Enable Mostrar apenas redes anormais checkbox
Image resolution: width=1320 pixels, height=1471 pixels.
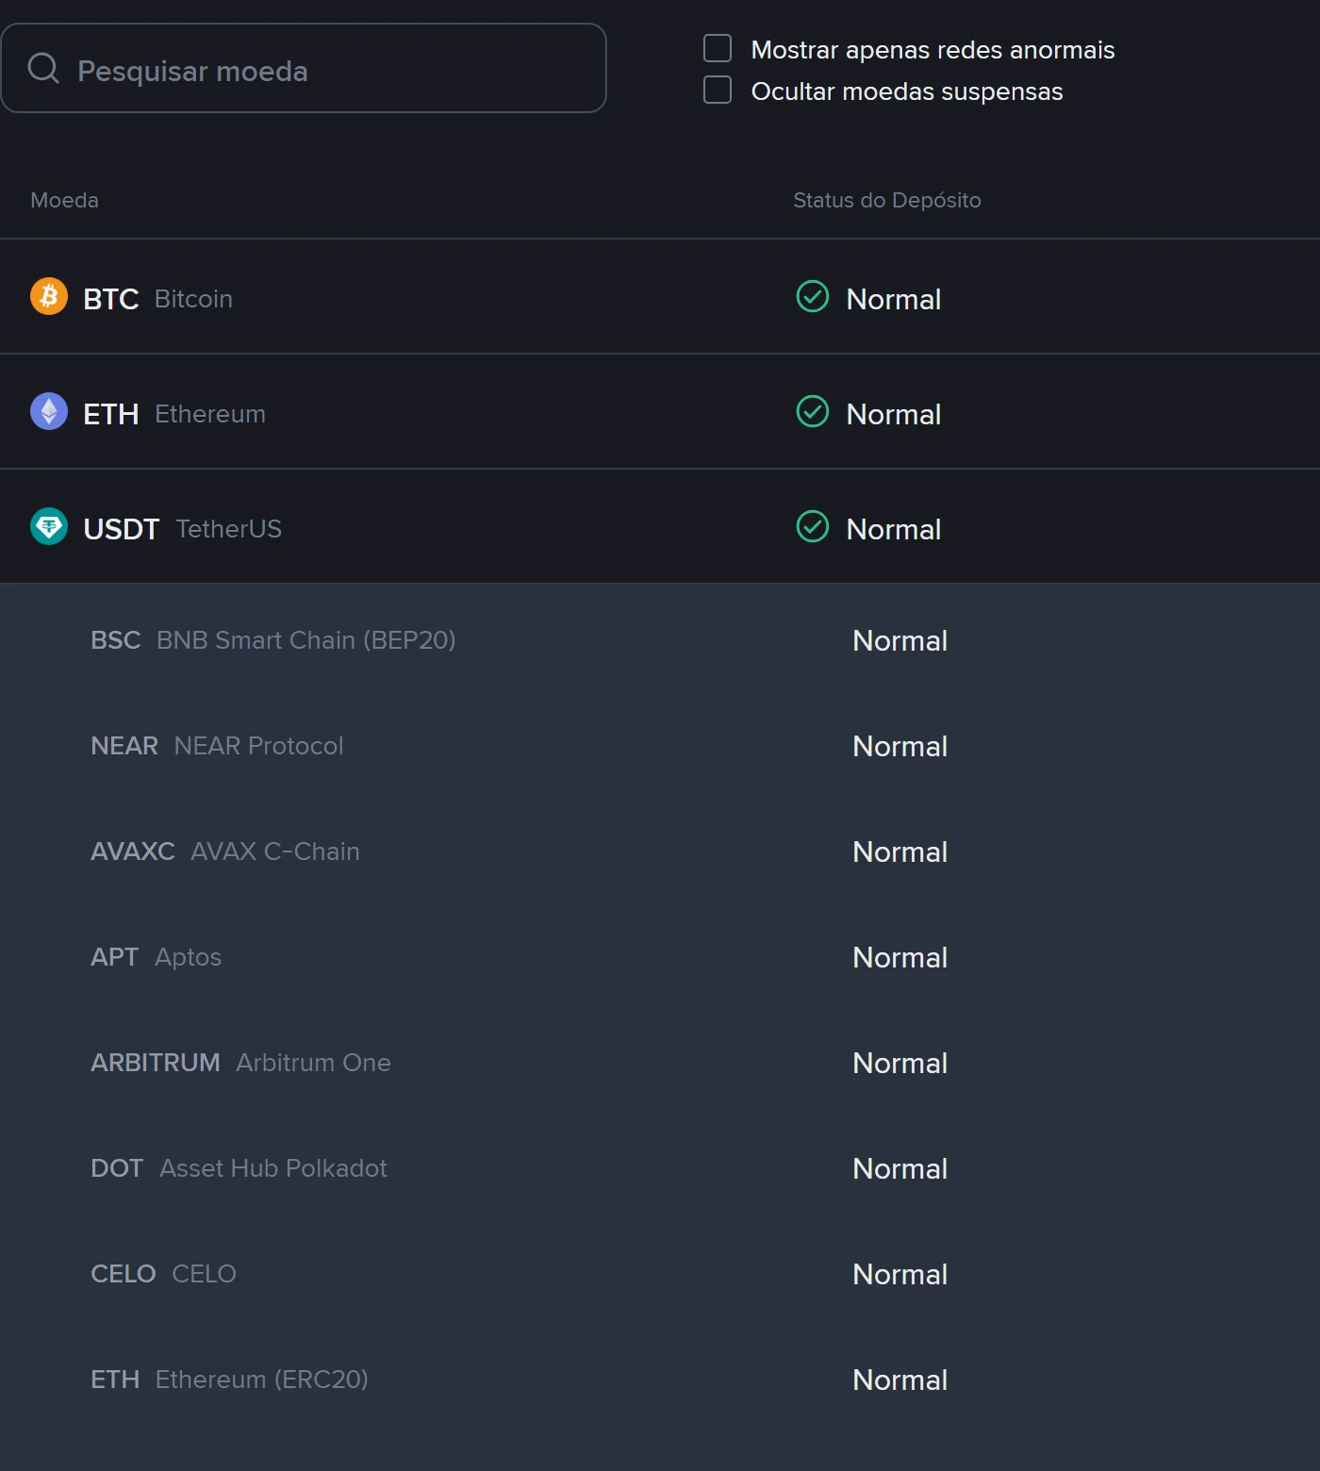point(718,48)
